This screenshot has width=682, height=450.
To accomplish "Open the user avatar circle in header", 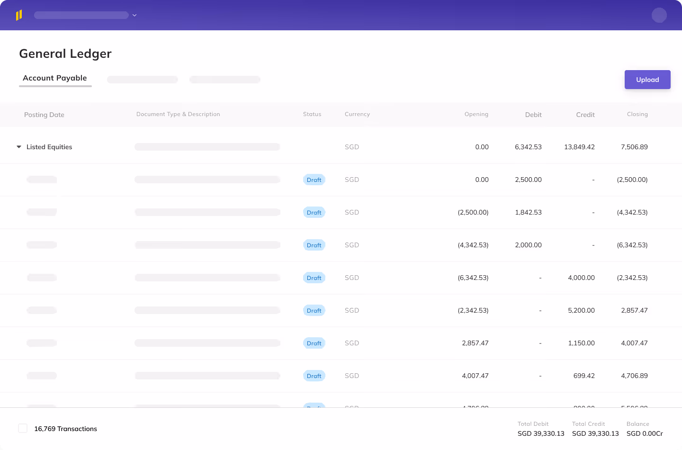I will point(659,15).
